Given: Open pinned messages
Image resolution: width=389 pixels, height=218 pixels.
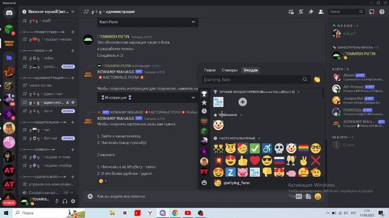Looking at the screenshot, I should 311,12.
